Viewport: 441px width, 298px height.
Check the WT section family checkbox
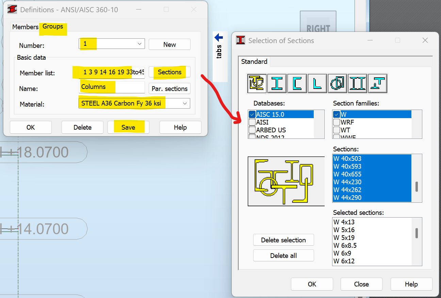click(337, 130)
